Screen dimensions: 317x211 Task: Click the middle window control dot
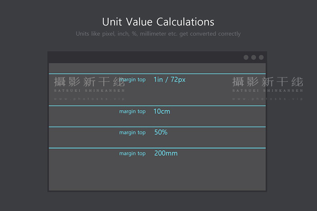254,57
